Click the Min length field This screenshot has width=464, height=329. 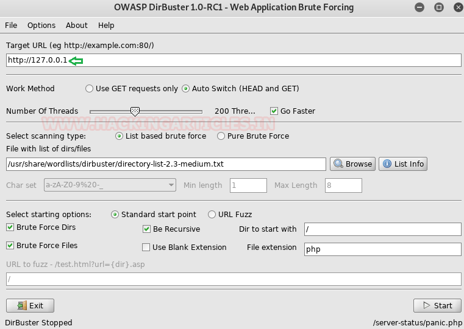tap(248, 185)
